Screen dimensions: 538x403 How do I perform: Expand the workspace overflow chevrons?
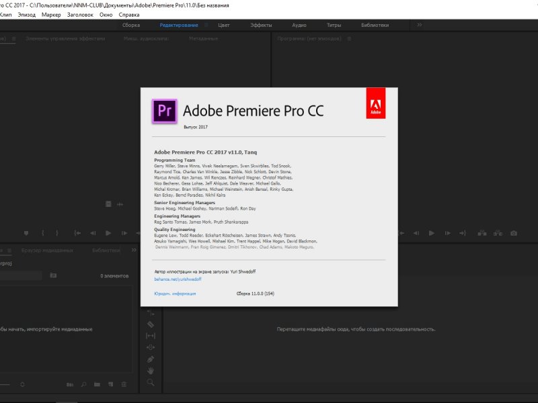419,25
